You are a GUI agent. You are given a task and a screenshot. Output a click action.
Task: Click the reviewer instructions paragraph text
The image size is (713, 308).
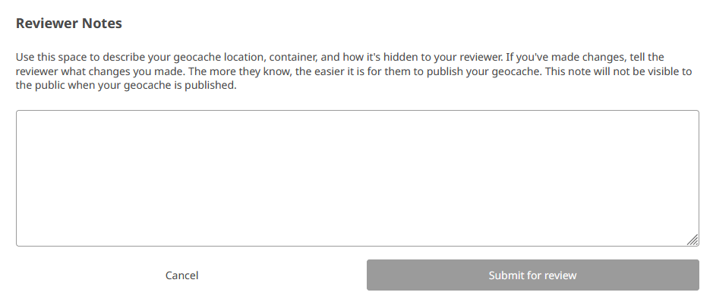(354, 71)
